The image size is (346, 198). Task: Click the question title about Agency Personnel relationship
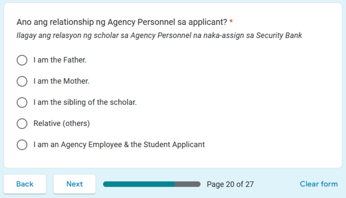point(122,22)
